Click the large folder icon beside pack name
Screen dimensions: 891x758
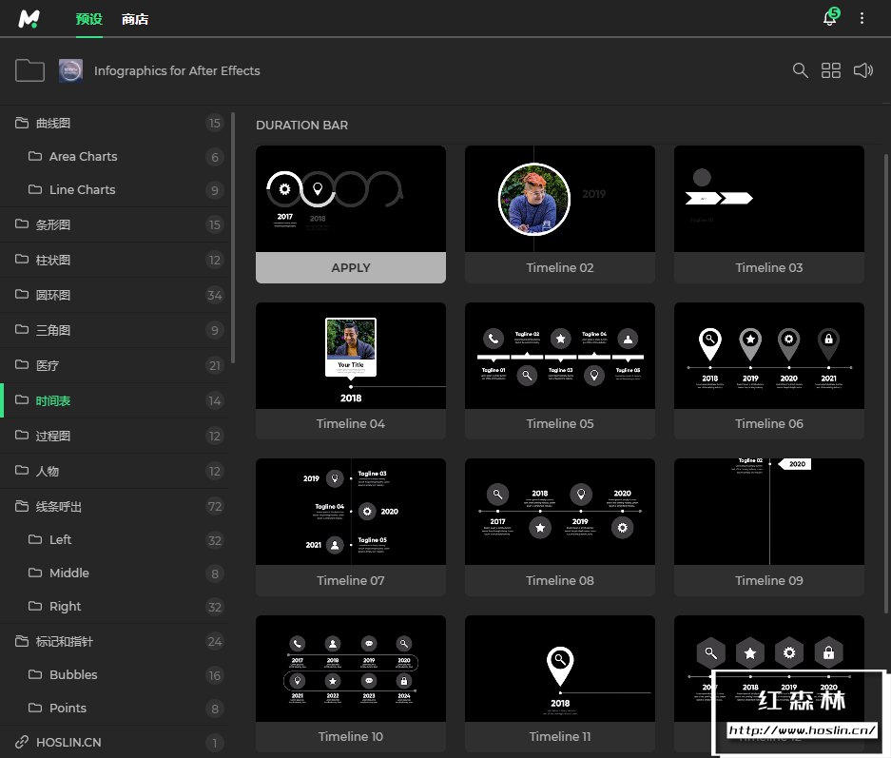pyautogui.click(x=29, y=70)
